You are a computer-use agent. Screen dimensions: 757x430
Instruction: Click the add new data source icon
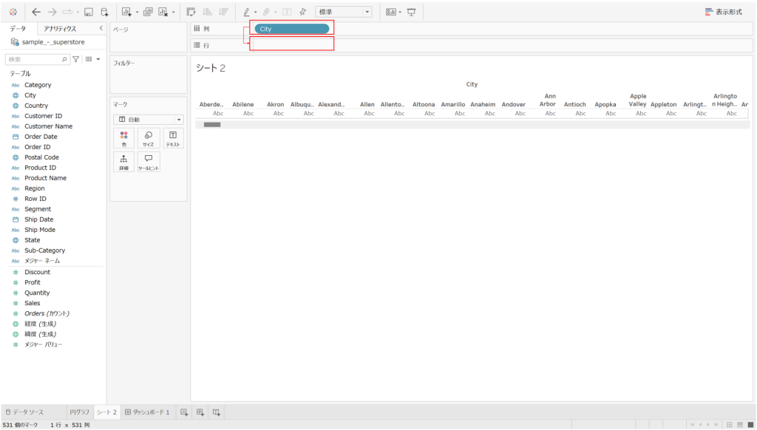[x=104, y=12]
